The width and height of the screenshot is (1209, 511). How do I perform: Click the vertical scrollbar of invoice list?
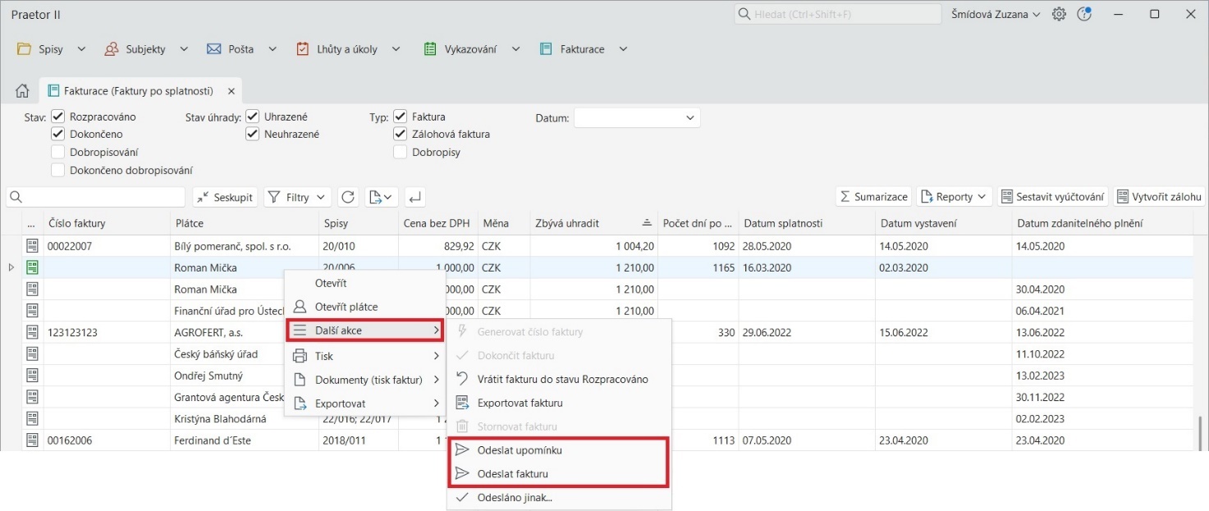1200,431
